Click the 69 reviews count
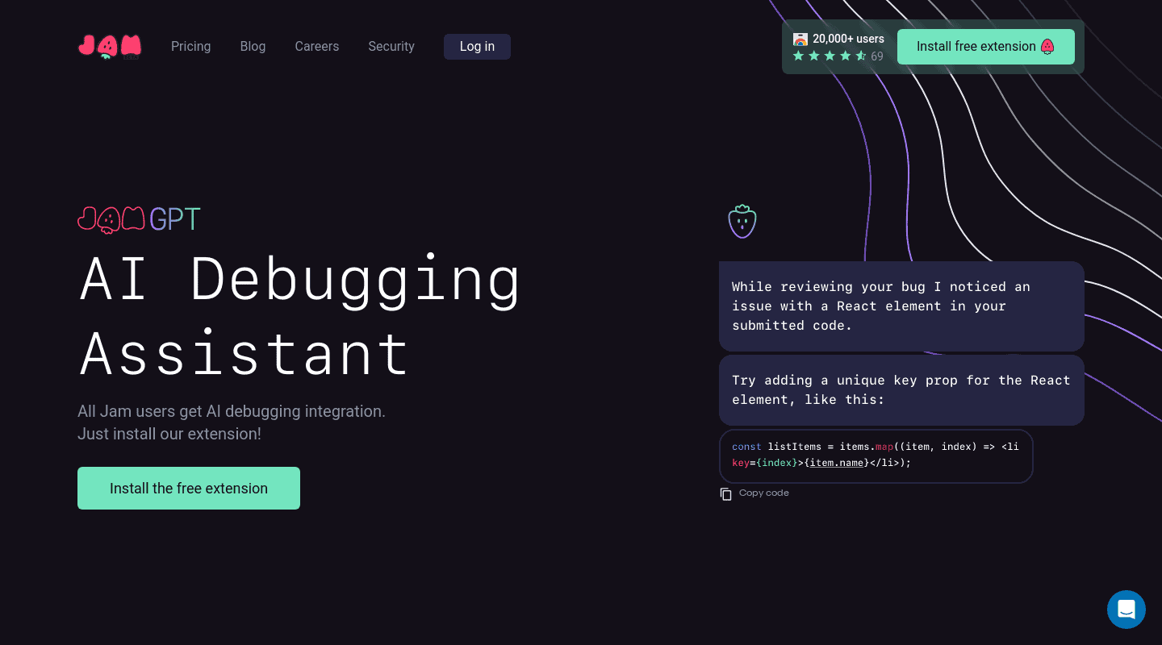The height and width of the screenshot is (645, 1162). (x=877, y=56)
